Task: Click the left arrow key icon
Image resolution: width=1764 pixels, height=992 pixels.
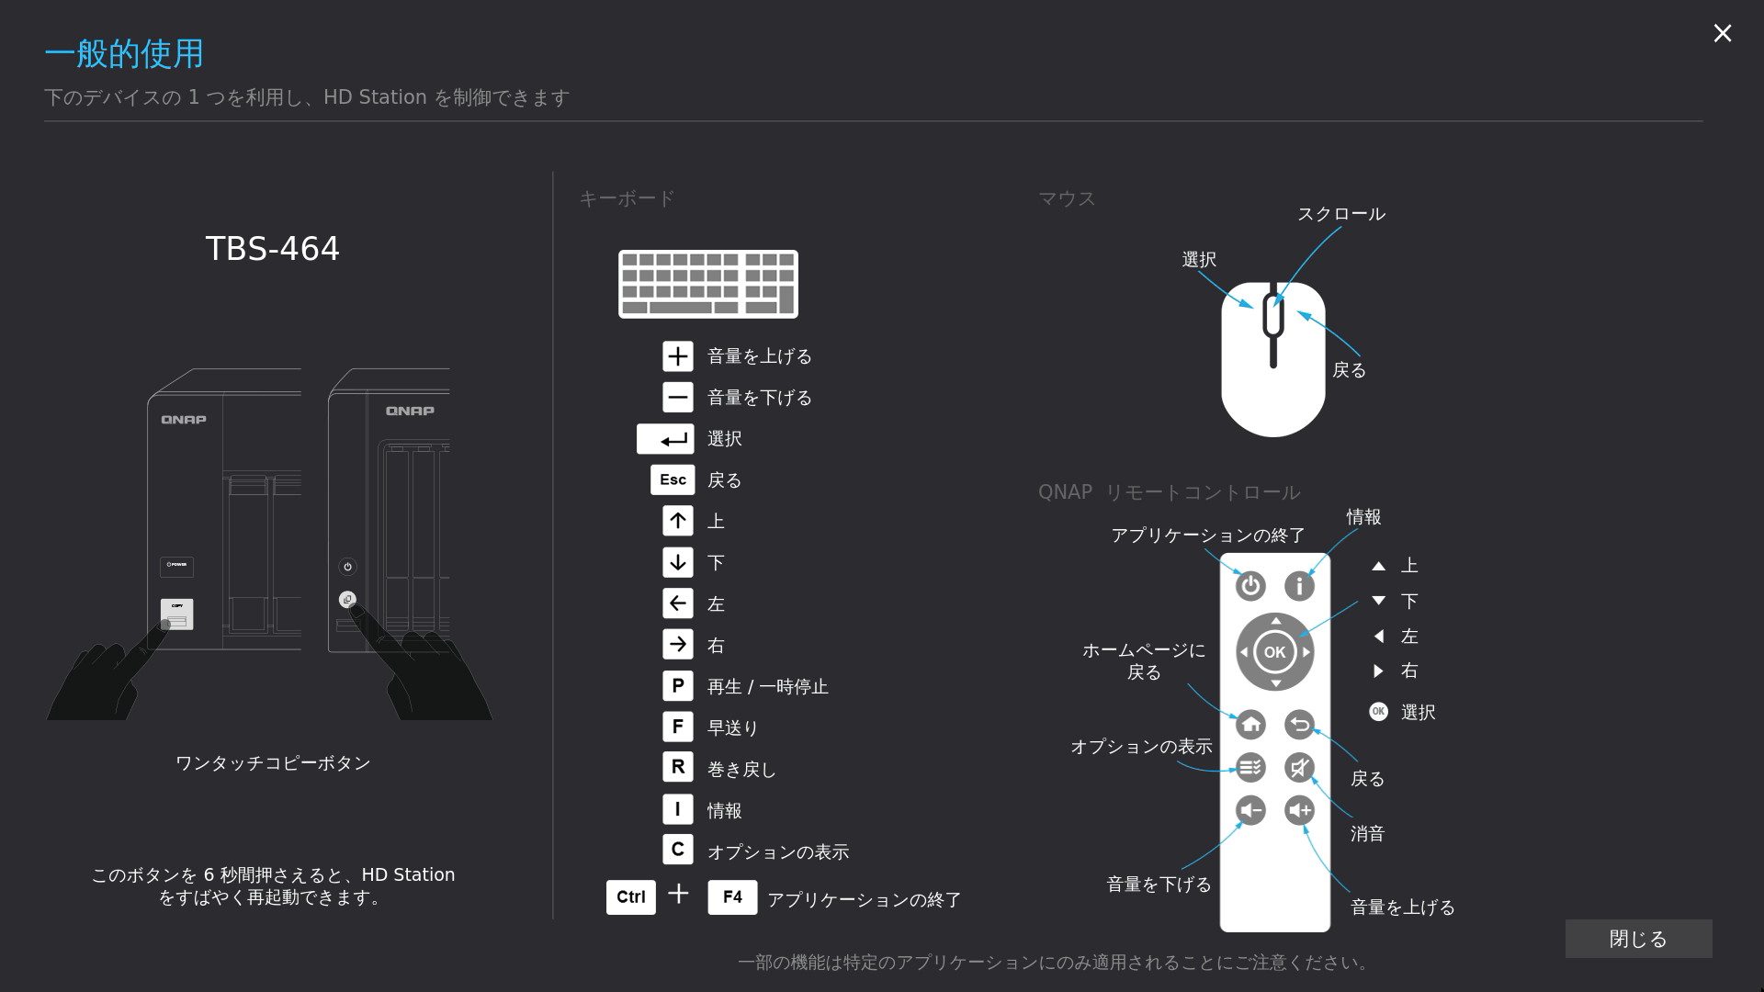Action: [x=677, y=603]
